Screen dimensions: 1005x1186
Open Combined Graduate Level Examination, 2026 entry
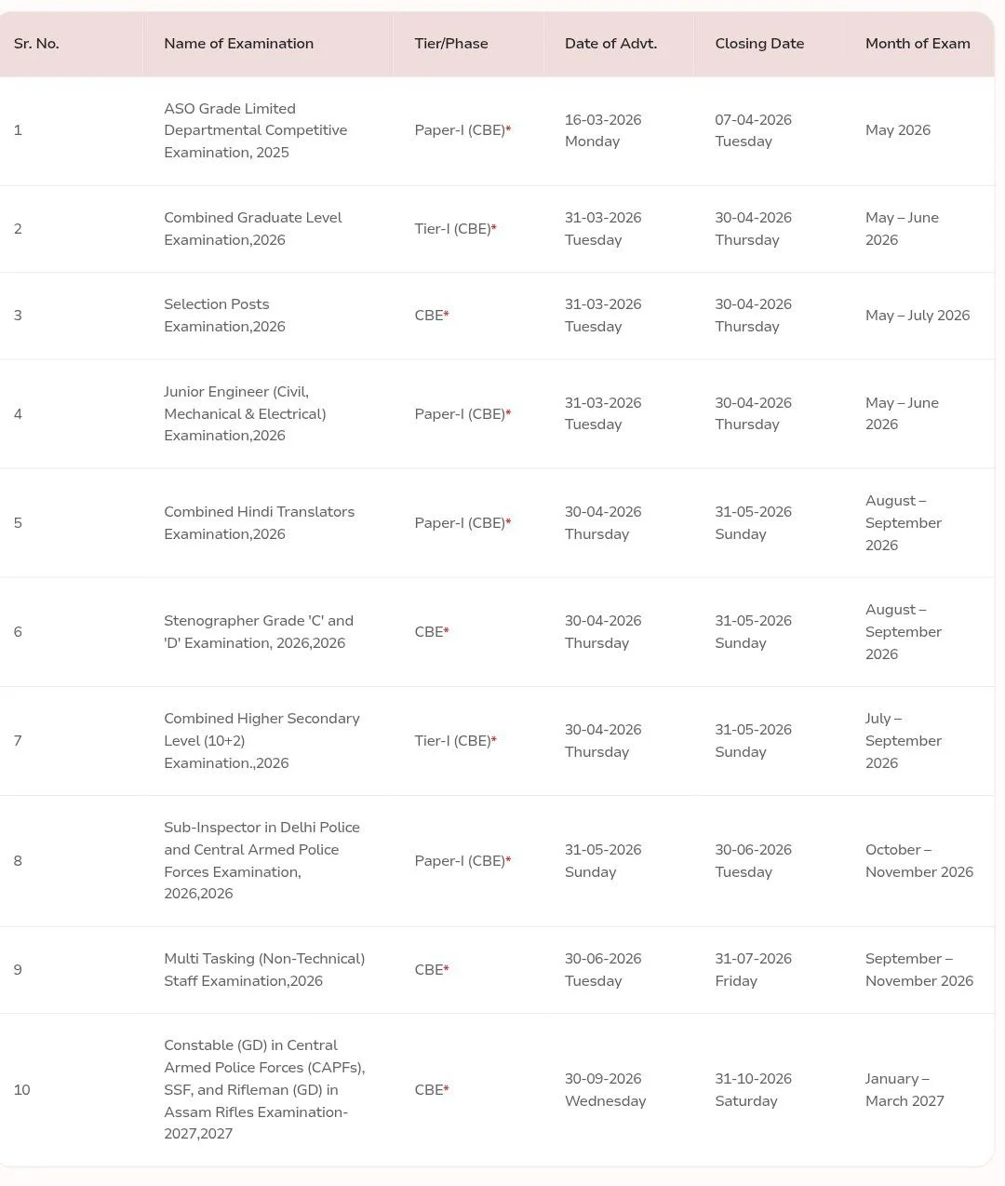[253, 229]
